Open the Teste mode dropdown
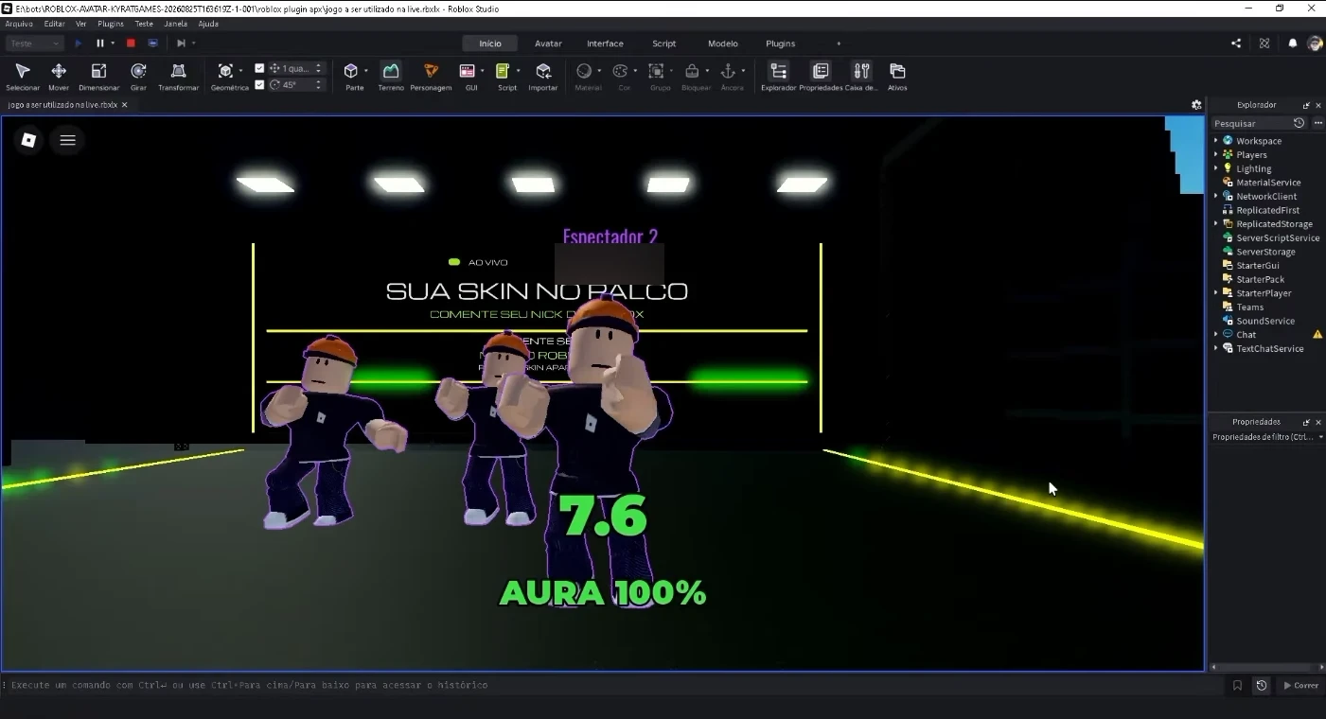Viewport: 1326px width, 719px height. [x=34, y=44]
